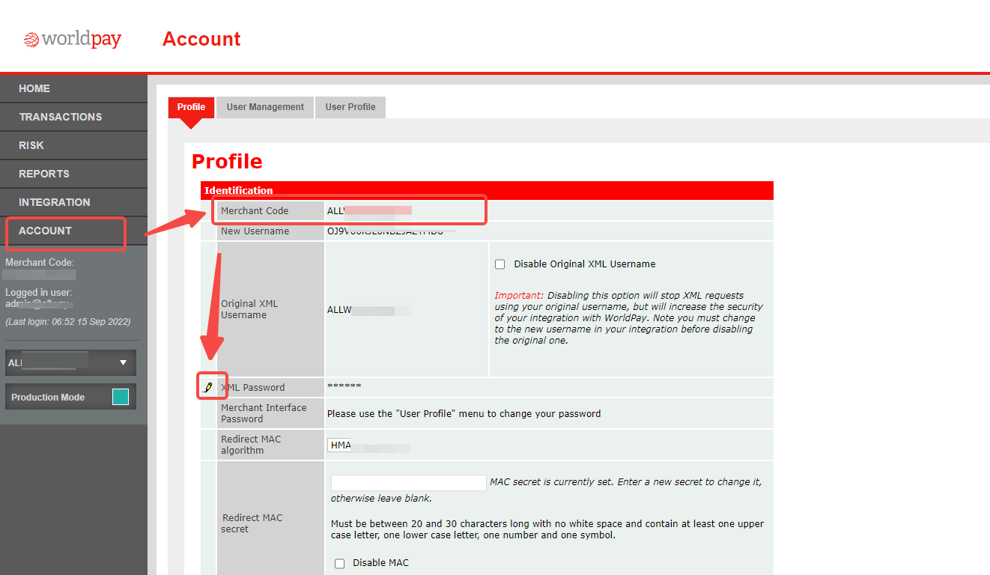
Task: Click the Redirect MAC secret input field
Action: (x=409, y=483)
